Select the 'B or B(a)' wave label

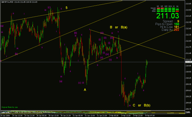click(119, 27)
